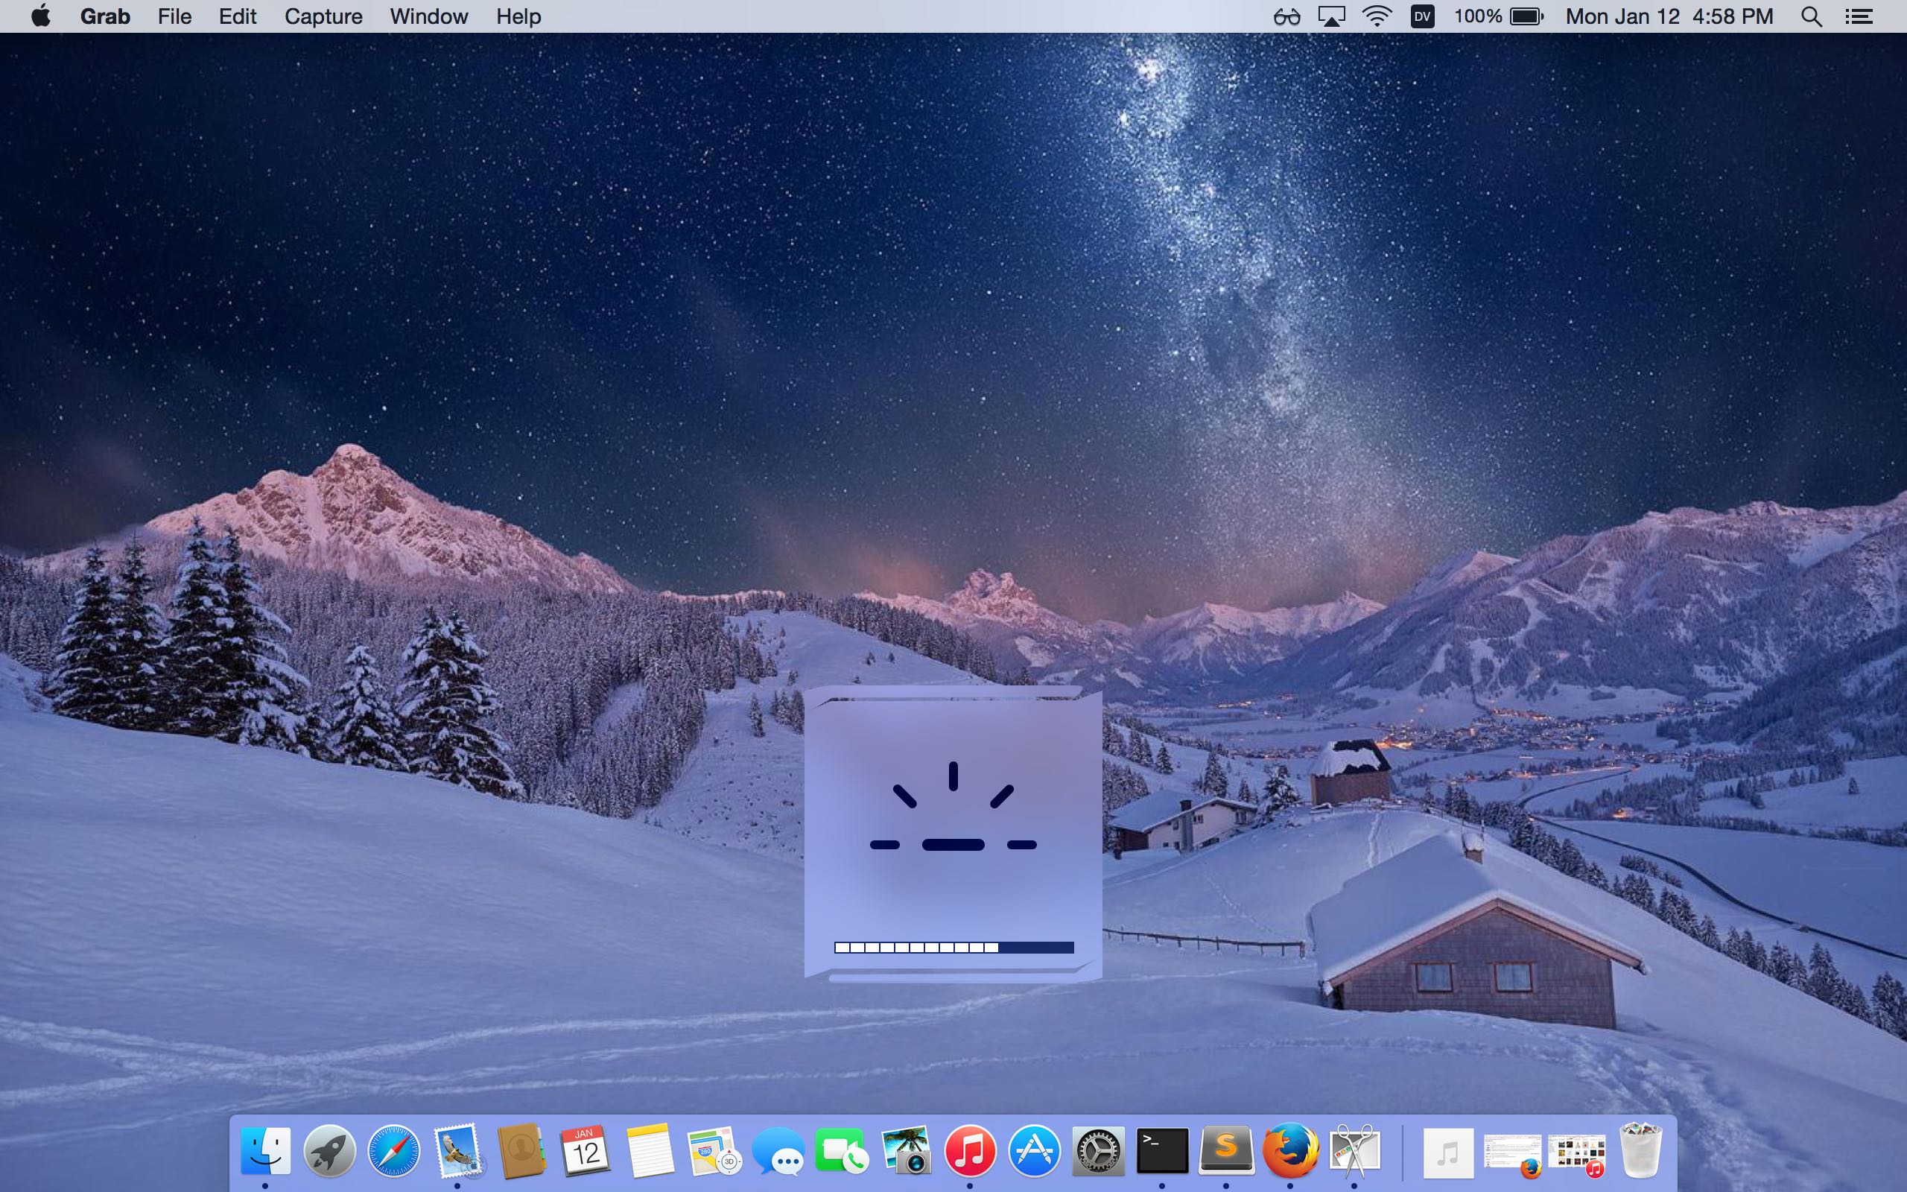The width and height of the screenshot is (1907, 1192).
Task: Open the Capture menu in Grab
Action: [x=323, y=16]
